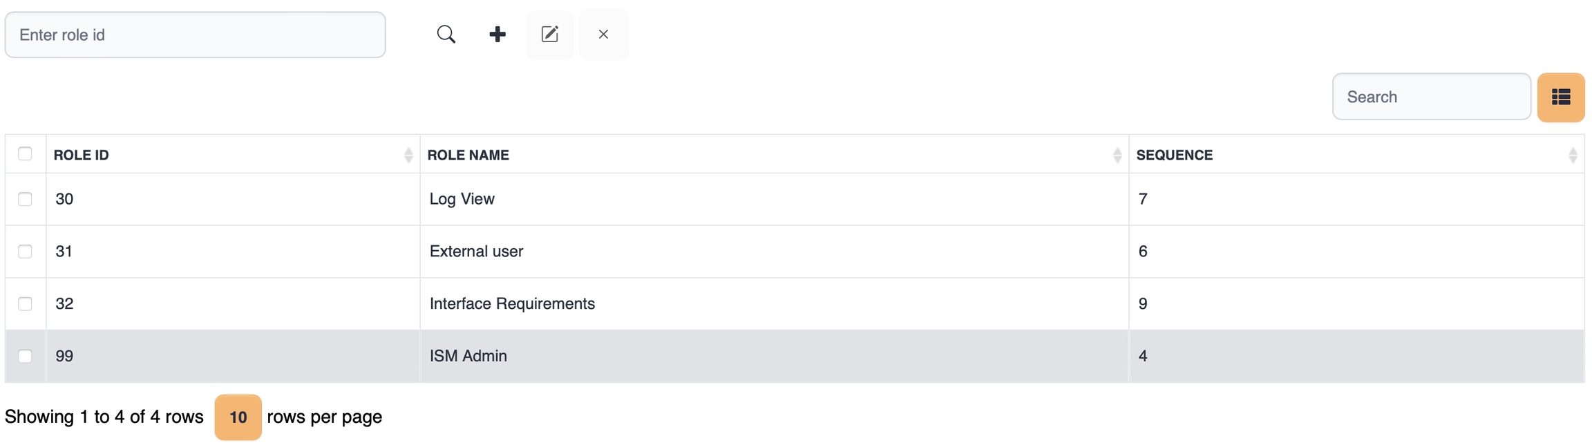The height and width of the screenshot is (445, 1592).
Task: Check the select-all header checkbox
Action: point(26,153)
